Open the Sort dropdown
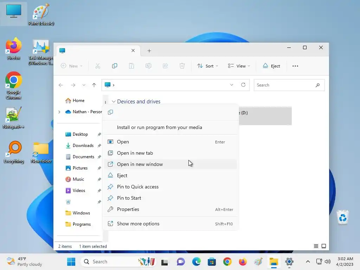Image resolution: width=360 pixels, height=270 pixels. 207,66
